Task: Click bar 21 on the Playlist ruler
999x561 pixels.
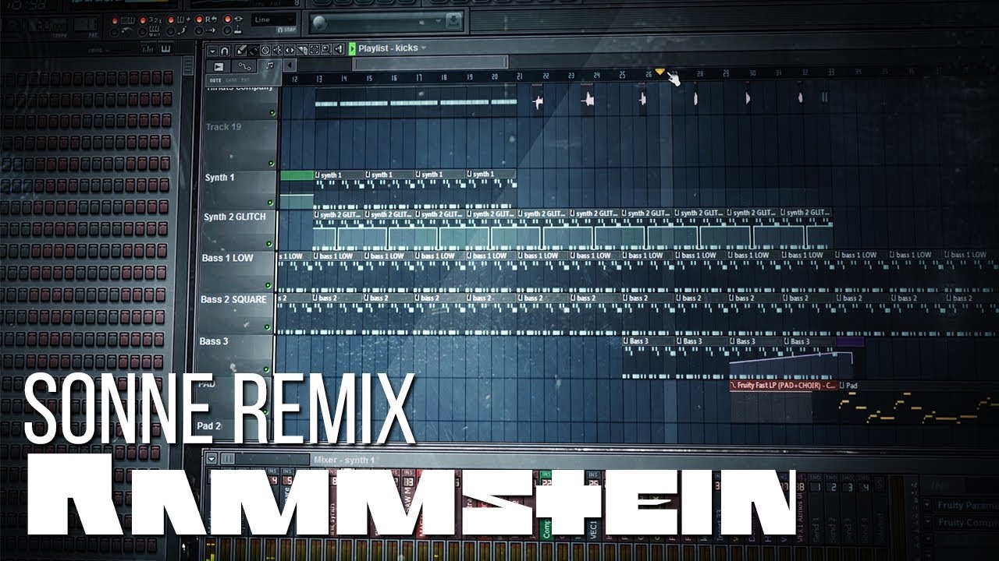Action: point(520,76)
